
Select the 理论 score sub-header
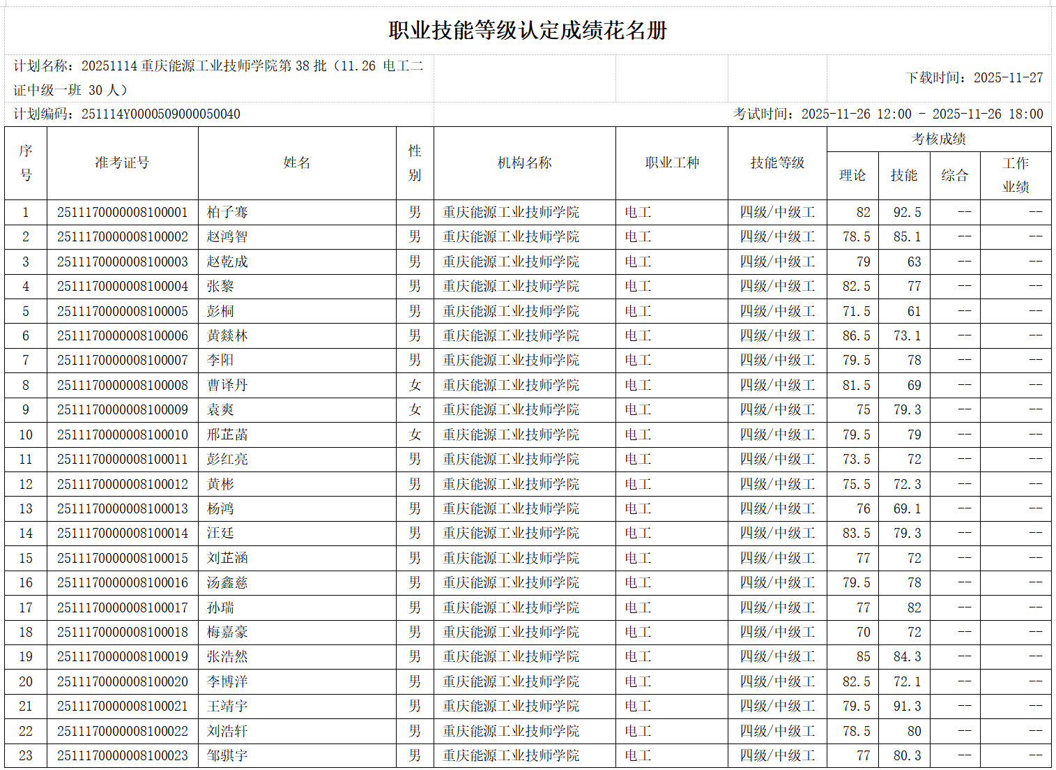pyautogui.click(x=852, y=176)
